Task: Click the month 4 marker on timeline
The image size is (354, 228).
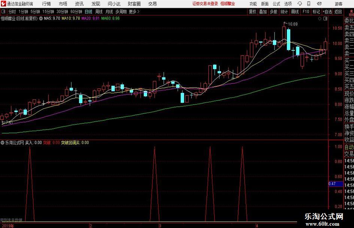Action: (x=257, y=226)
